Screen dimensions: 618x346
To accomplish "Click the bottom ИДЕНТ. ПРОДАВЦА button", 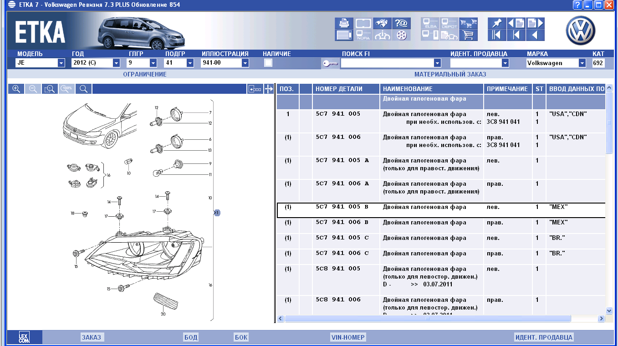I will (544, 337).
